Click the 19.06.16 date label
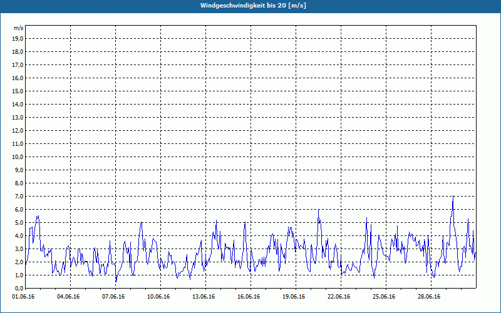Screen dimensions: 501x313 click(294, 297)
